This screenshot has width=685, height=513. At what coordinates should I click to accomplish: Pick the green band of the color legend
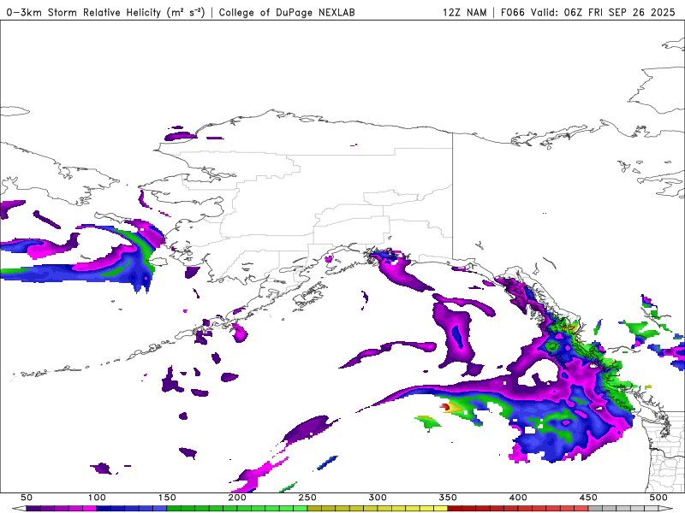click(237, 509)
